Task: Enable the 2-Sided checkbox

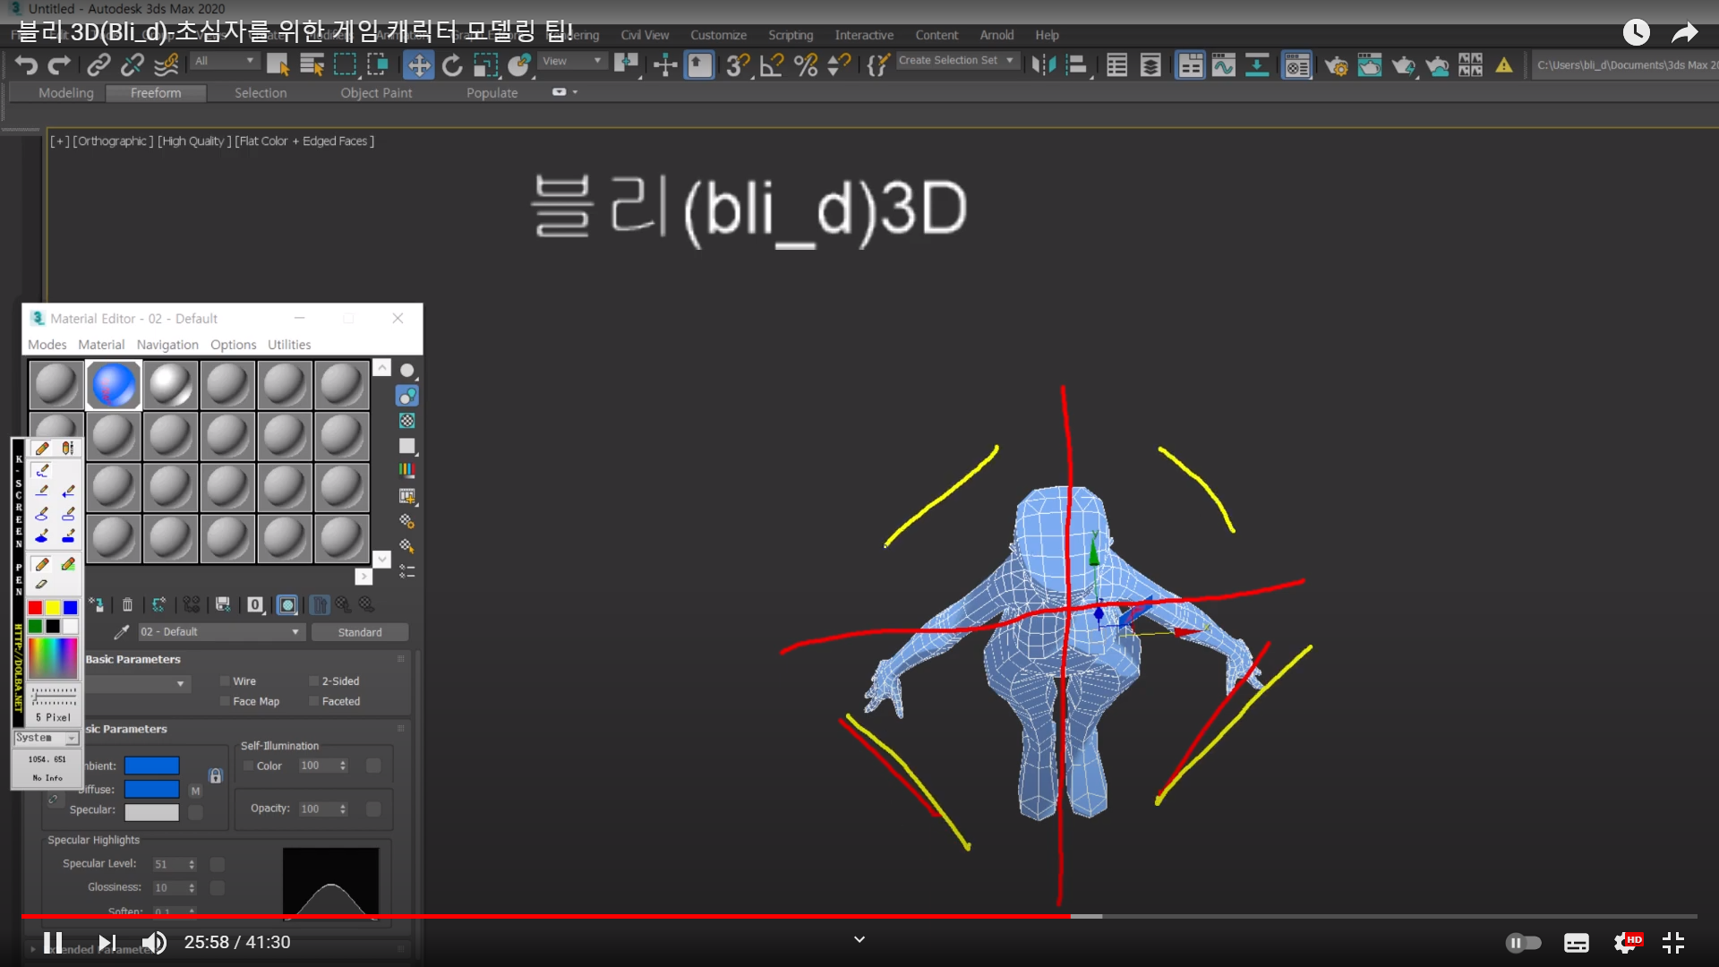Action: point(314,681)
